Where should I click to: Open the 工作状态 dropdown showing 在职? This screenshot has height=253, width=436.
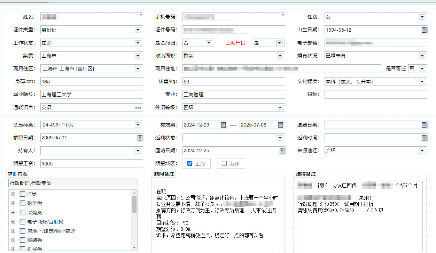138,43
